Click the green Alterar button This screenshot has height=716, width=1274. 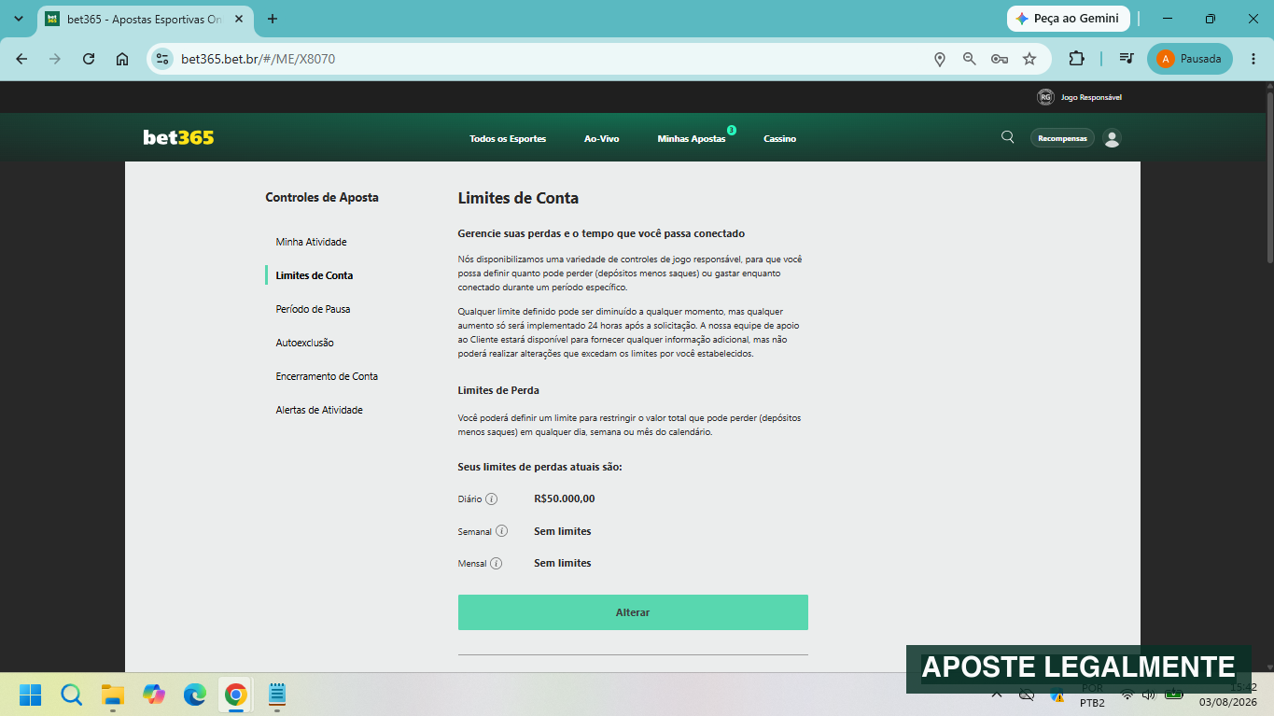tap(633, 612)
